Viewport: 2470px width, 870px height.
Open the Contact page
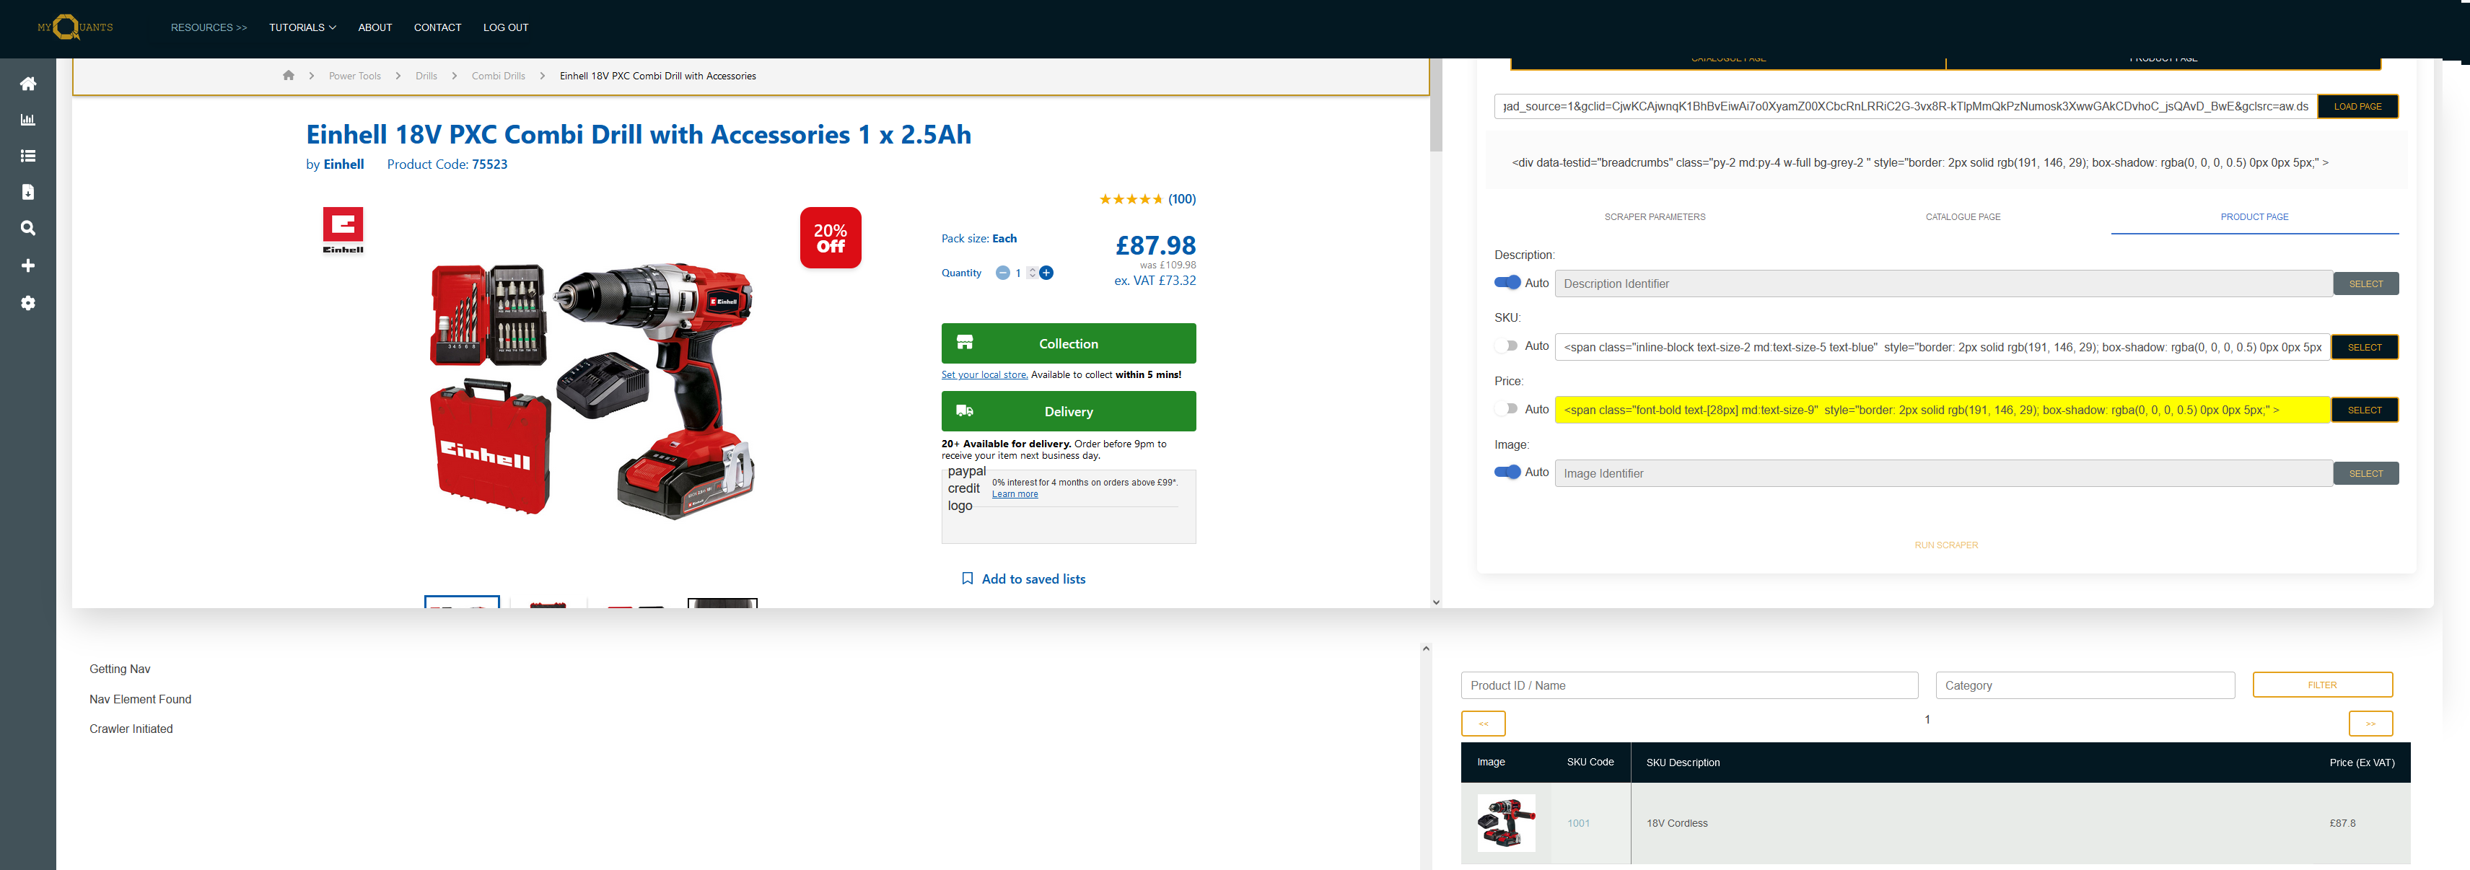point(437,28)
